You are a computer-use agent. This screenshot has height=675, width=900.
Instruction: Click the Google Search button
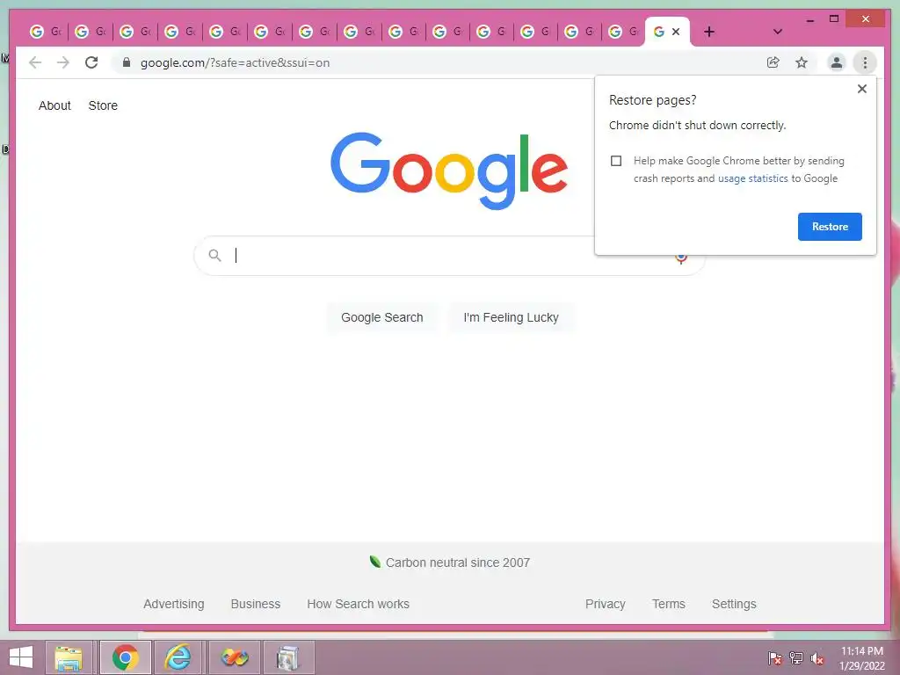tap(381, 317)
